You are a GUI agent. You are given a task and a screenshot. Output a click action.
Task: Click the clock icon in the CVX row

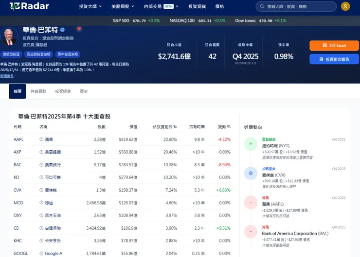(x=41, y=190)
